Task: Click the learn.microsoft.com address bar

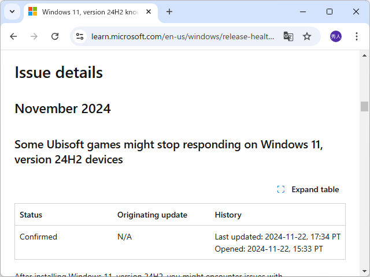Action: click(x=183, y=36)
